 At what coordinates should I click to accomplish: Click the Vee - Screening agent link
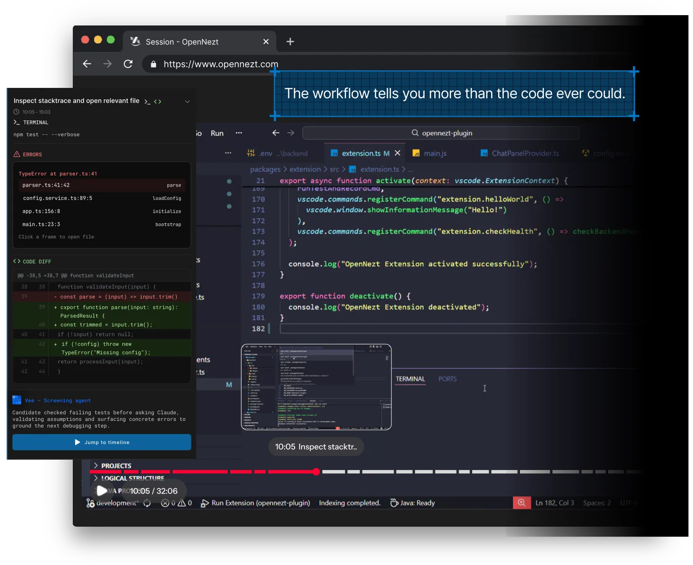click(x=58, y=401)
